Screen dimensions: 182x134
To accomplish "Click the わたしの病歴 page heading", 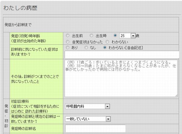I will tap(20, 8).
